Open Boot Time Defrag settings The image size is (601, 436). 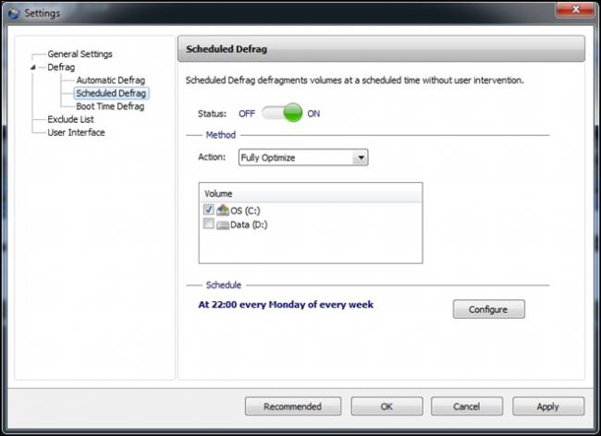pos(110,106)
